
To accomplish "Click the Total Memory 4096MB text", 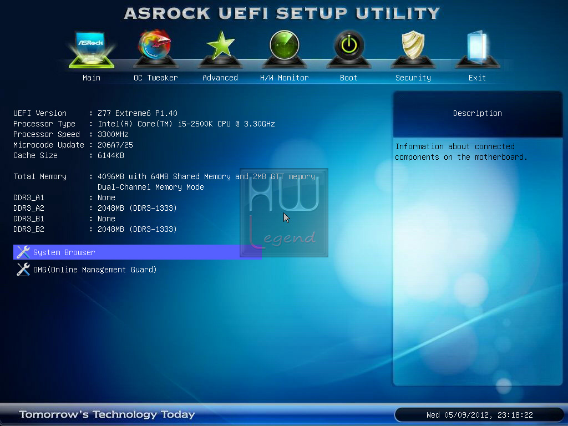I will [x=206, y=176].
